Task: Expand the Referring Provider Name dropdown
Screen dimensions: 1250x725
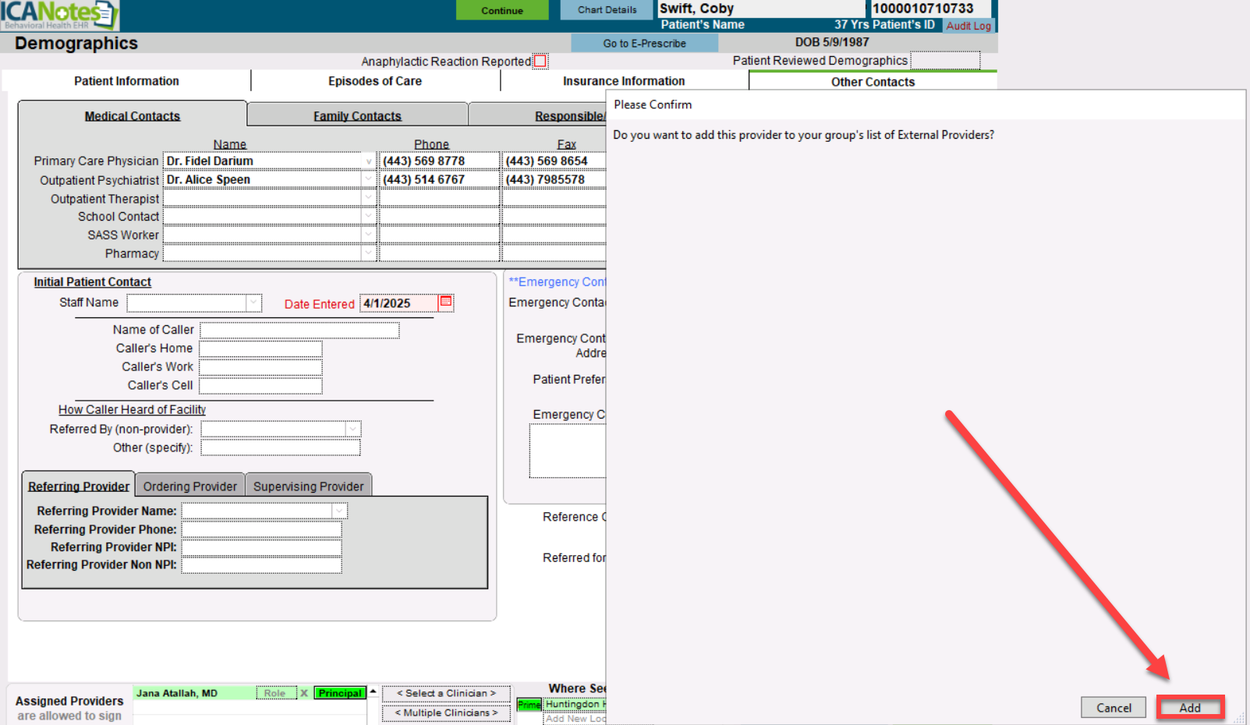Action: point(339,511)
